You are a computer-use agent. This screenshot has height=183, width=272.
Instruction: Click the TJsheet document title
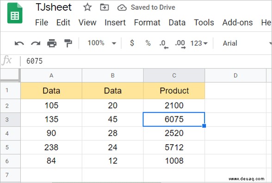[54, 7]
